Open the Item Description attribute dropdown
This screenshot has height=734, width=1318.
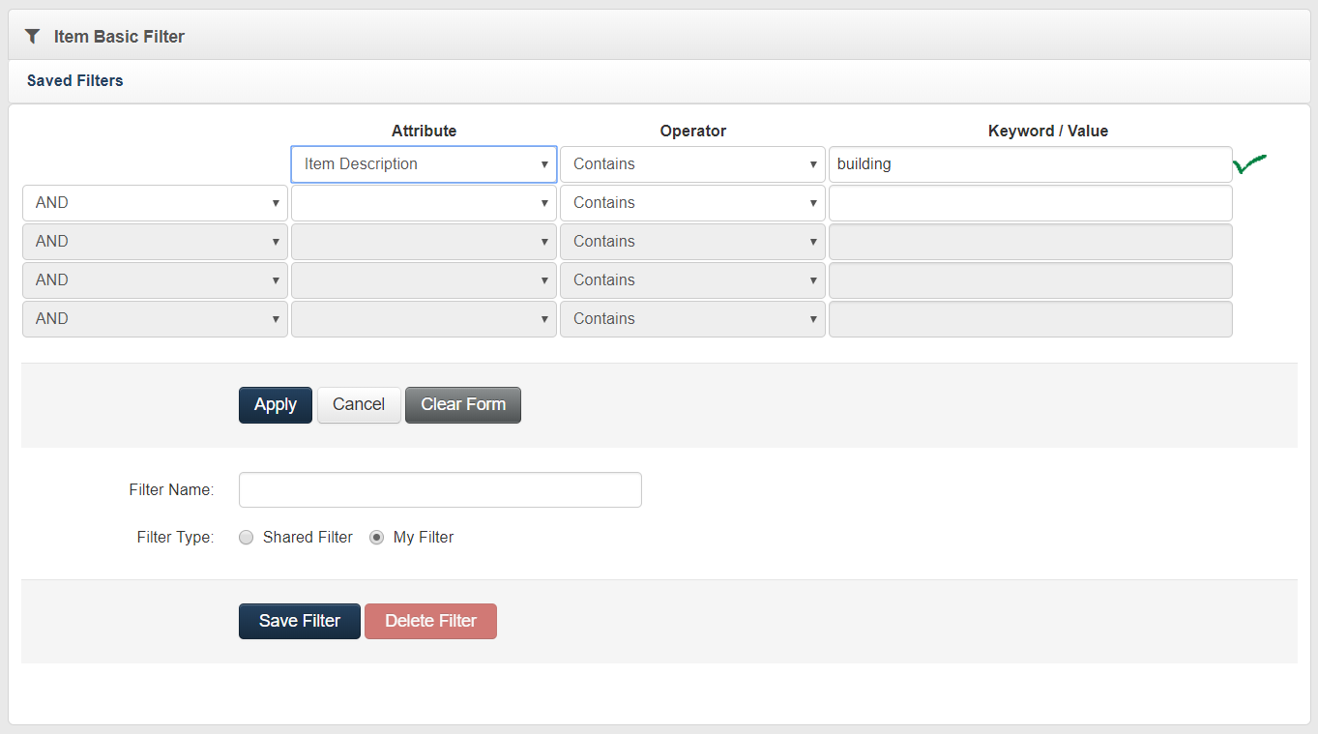[x=424, y=163]
